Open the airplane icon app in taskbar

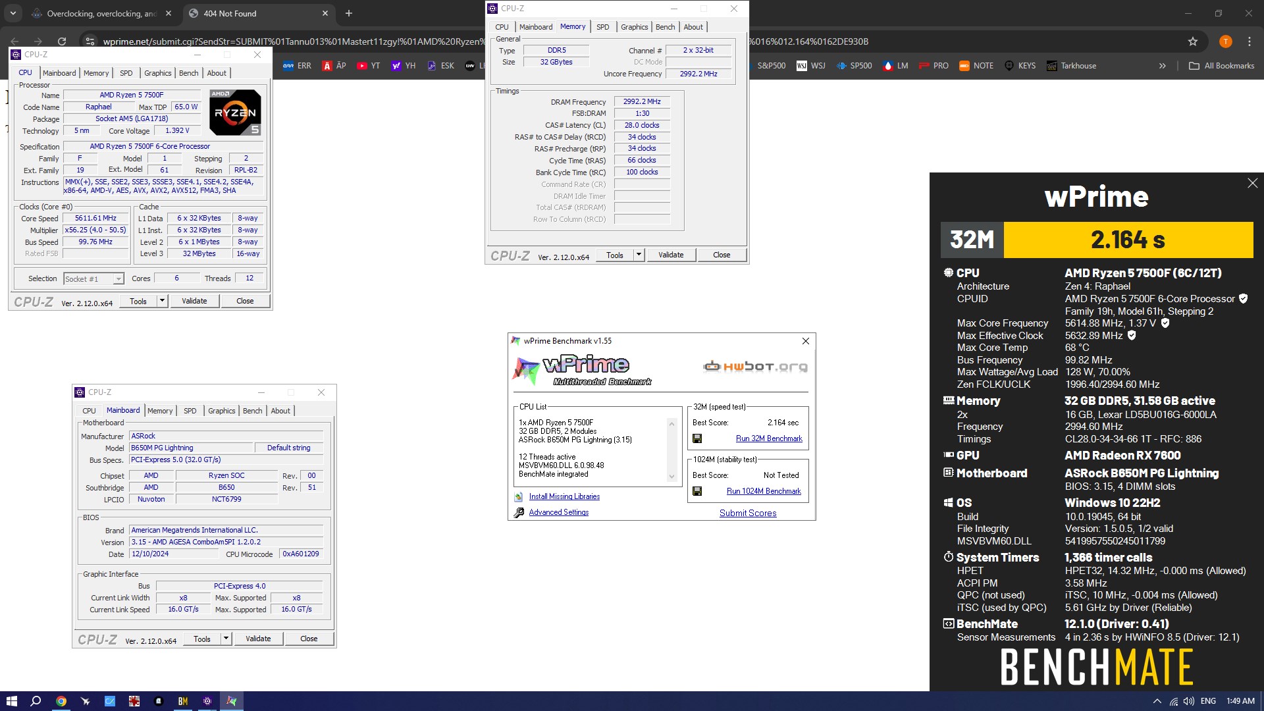[85, 701]
